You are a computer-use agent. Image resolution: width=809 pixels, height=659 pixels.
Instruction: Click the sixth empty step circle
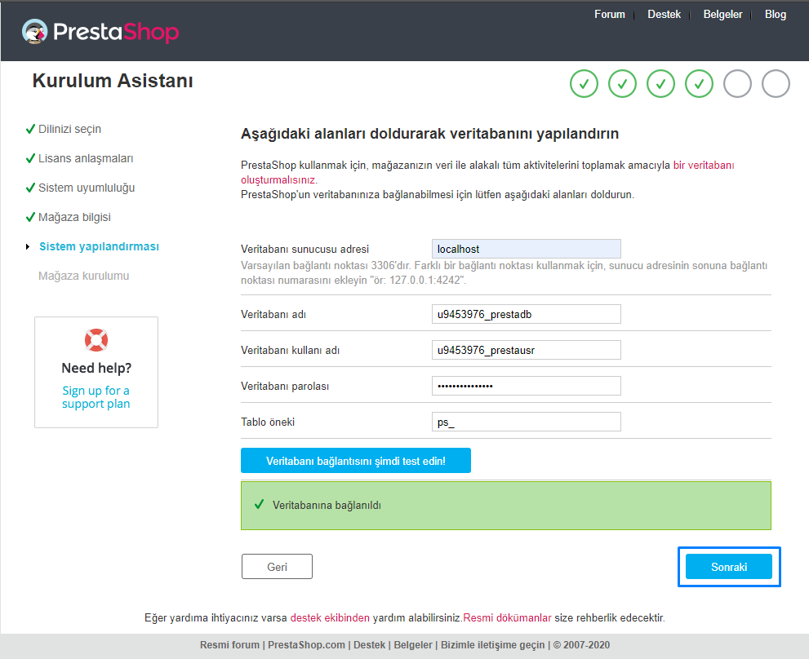776,83
